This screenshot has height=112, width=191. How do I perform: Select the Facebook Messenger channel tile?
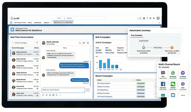coord(183,75)
